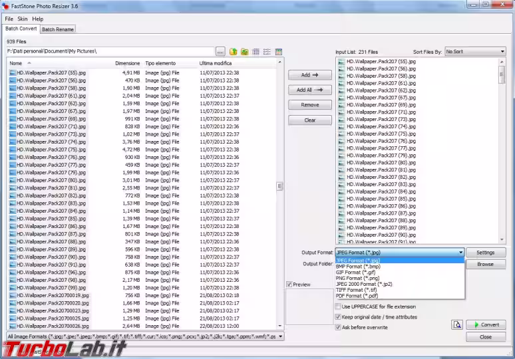Viewport: 515px width, 359px height.
Task: Collapse the Output Format dropdown arrow
Action: pos(460,253)
